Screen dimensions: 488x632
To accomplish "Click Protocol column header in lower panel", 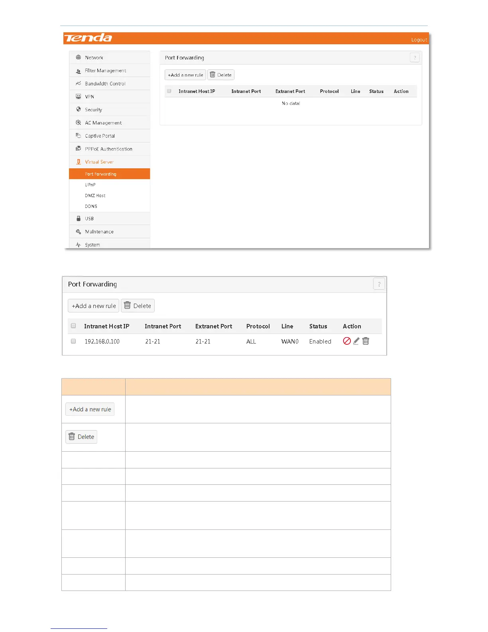I will click(x=258, y=326).
